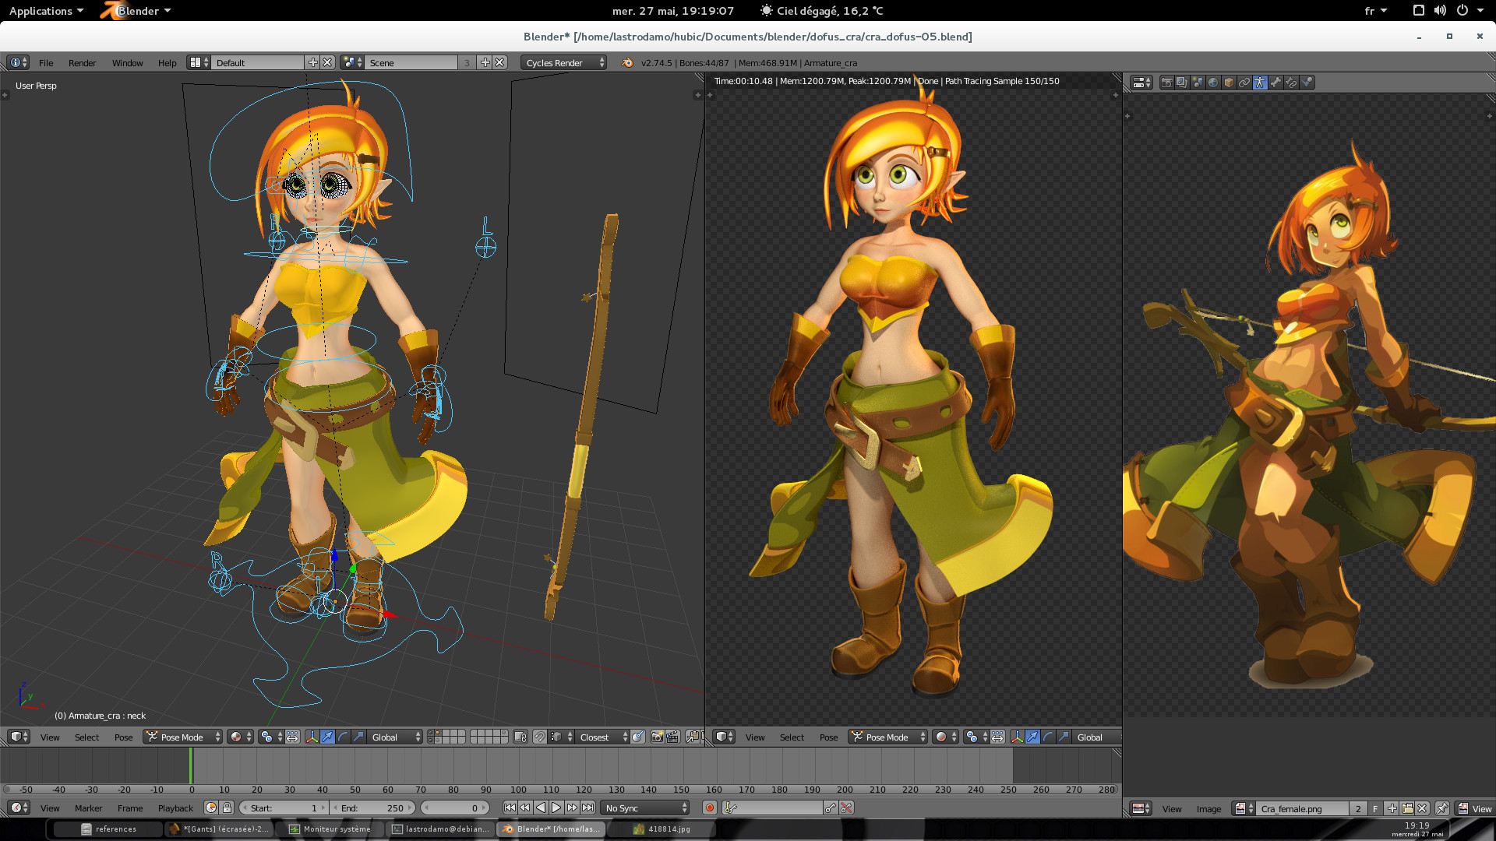Open the Marker menu in timeline
Screen dimensions: 1496x841
click(x=88, y=808)
